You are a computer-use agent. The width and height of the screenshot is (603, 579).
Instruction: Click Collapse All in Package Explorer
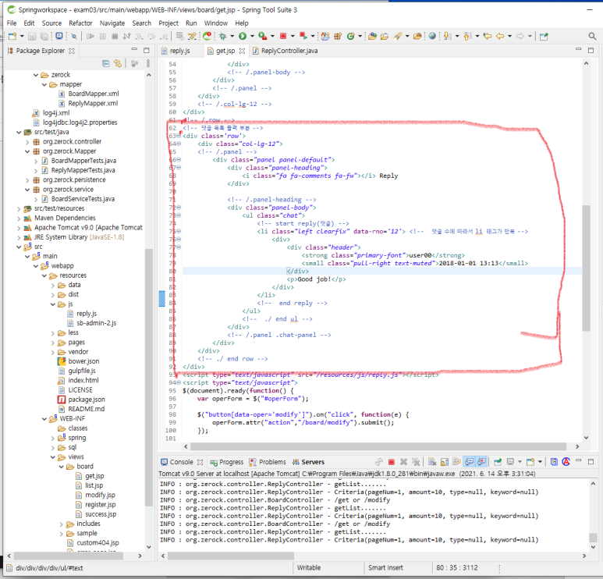[x=106, y=63]
